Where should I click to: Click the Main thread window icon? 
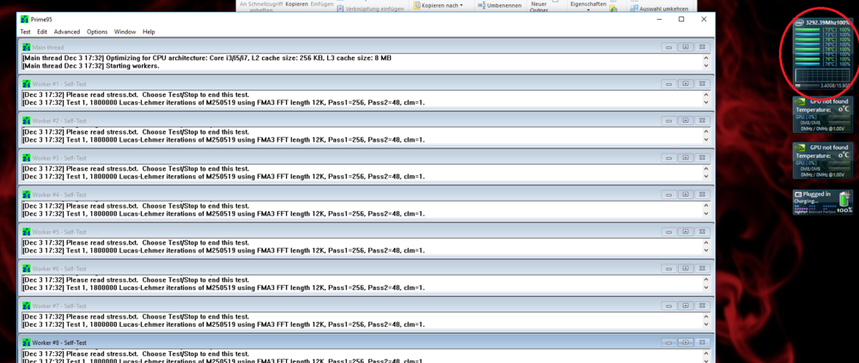[x=26, y=47]
